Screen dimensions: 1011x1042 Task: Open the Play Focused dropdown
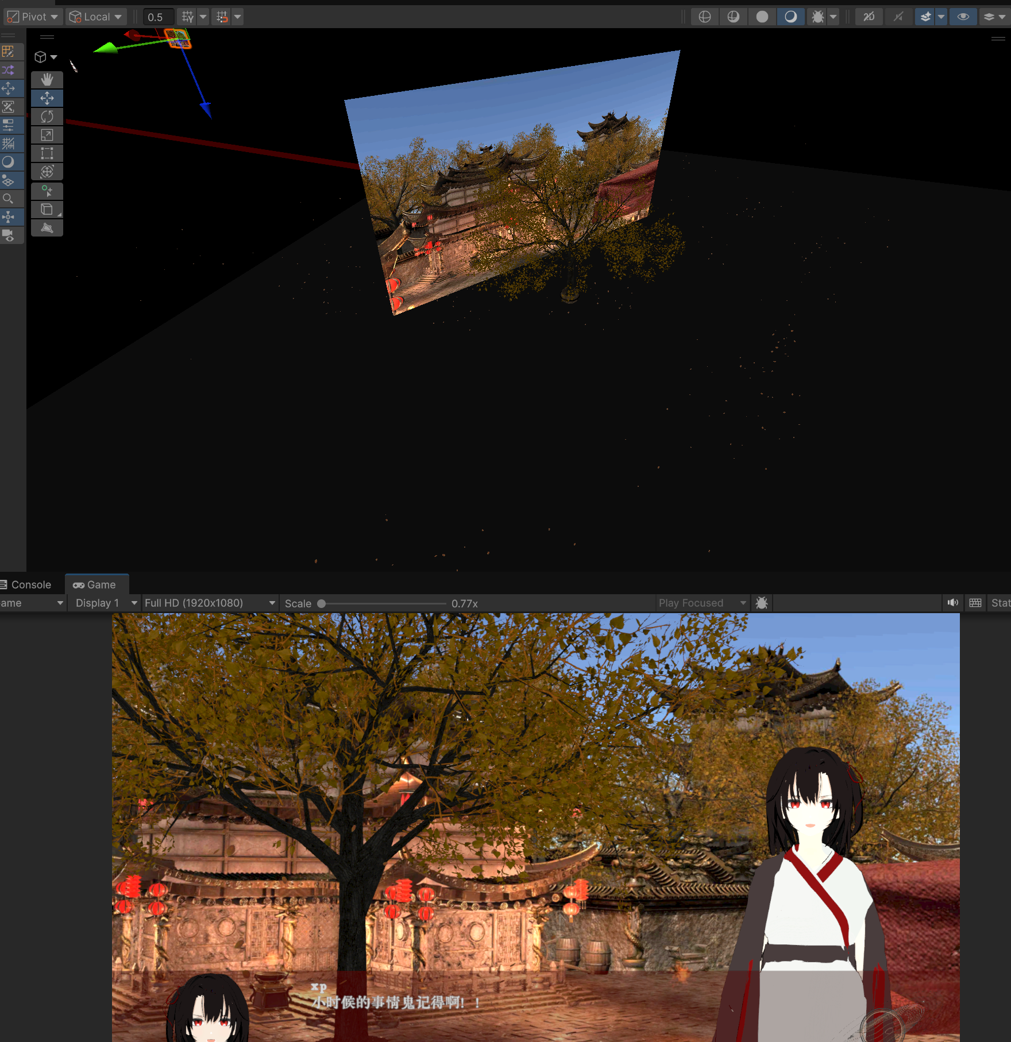(x=703, y=603)
